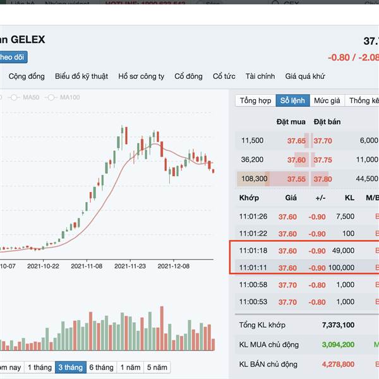Image resolution: width=379 pixels, height=379 pixels.
Task: Open the Thống kê panel tab
Action: 363,100
